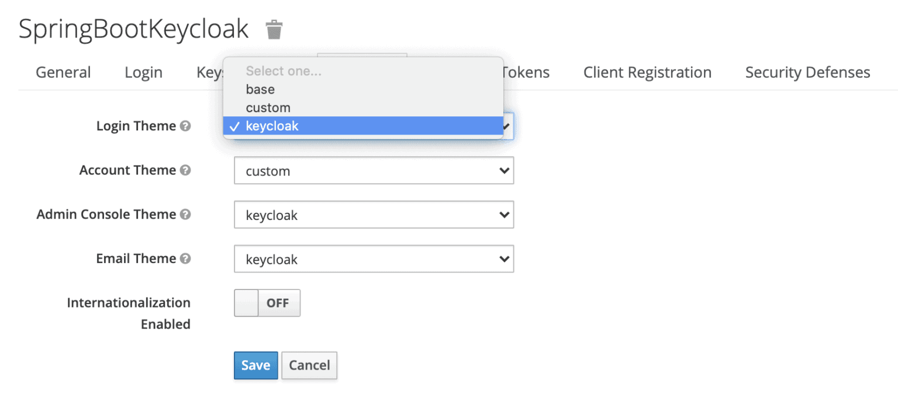Viewport: 898px width, 414px height.
Task: Open the Account Theme dropdown
Action: [x=374, y=170]
